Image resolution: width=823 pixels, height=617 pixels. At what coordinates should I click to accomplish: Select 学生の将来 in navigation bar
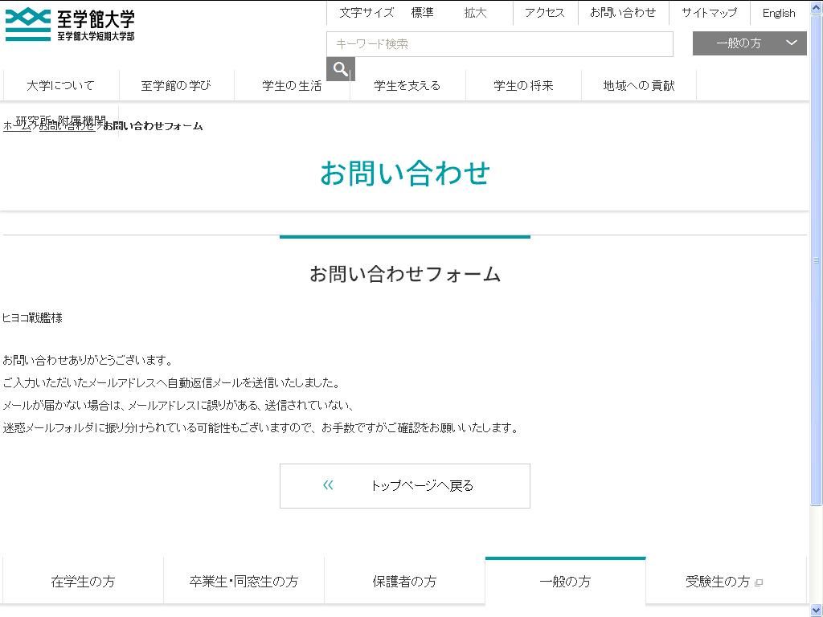(x=523, y=85)
